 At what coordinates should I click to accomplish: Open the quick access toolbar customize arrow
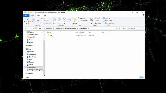(x=33, y=12)
